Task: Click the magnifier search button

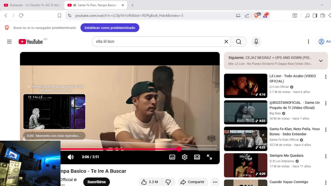Action: pos(239,42)
